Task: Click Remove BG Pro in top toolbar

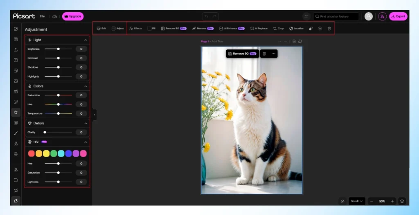Action: (x=173, y=29)
